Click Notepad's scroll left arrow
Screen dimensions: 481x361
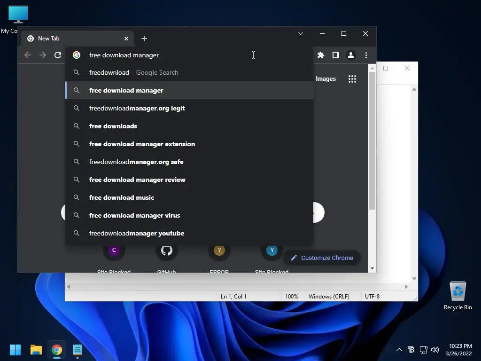69,287
